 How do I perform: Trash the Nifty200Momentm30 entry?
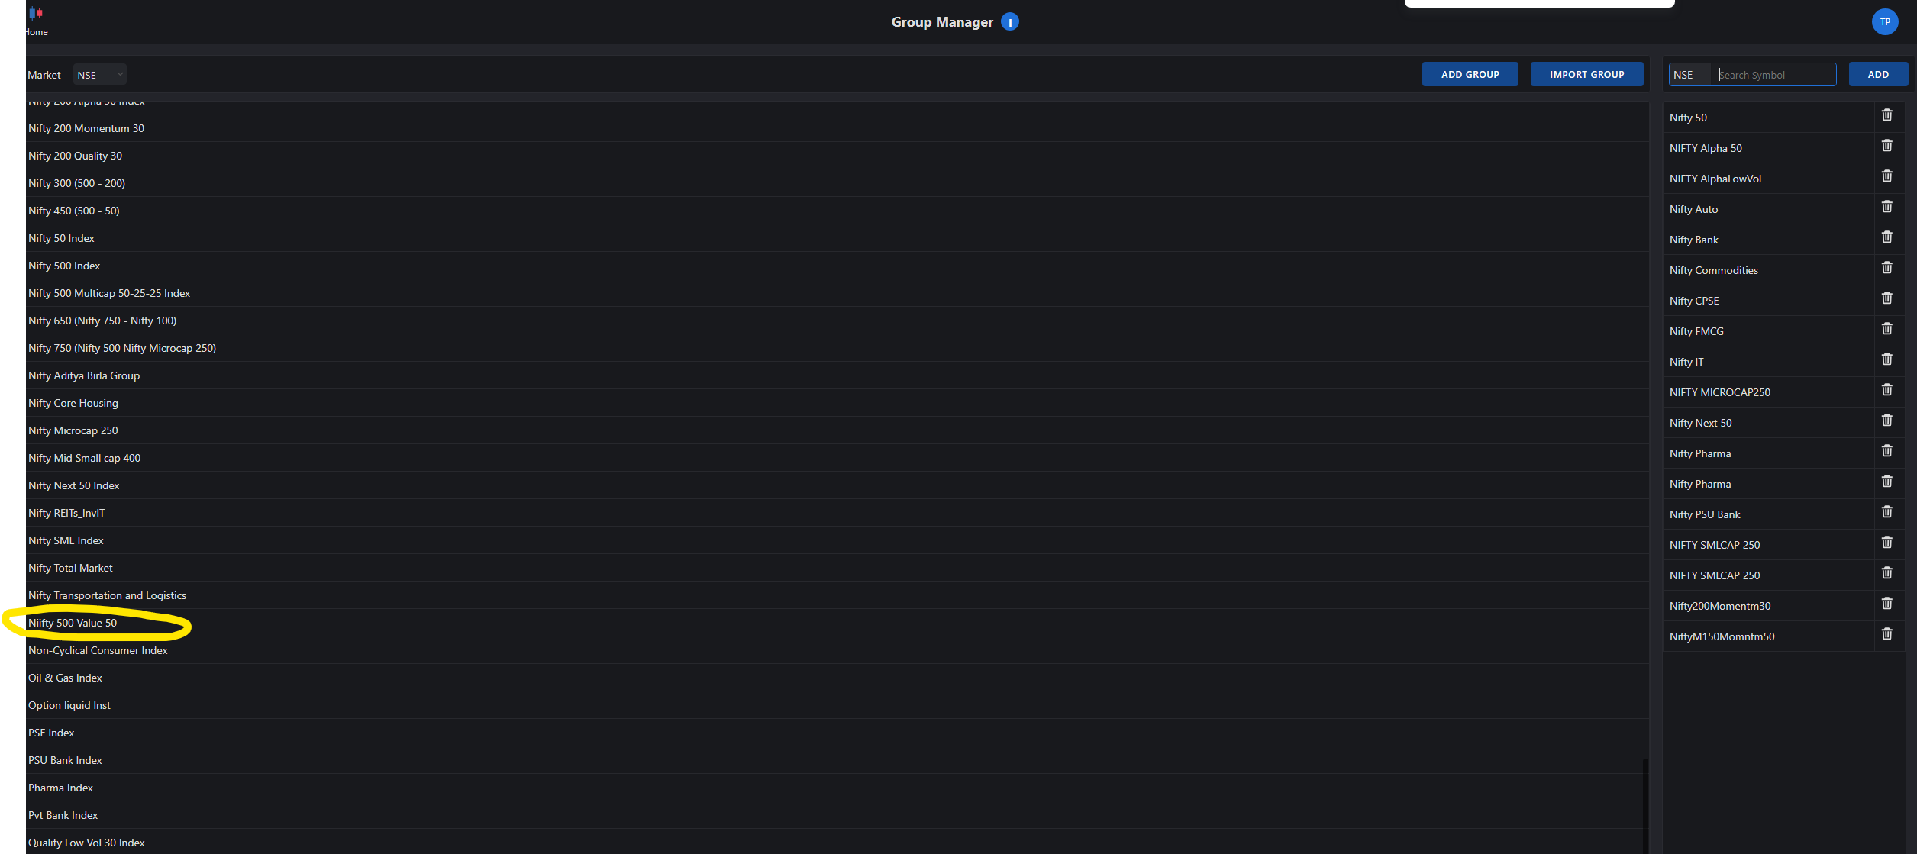click(1886, 604)
